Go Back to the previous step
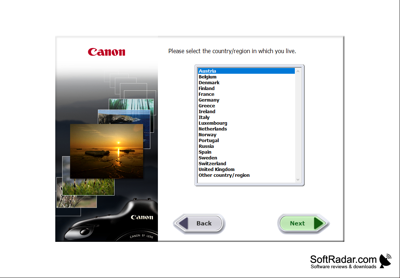This screenshot has height=278, width=400. 199,223
